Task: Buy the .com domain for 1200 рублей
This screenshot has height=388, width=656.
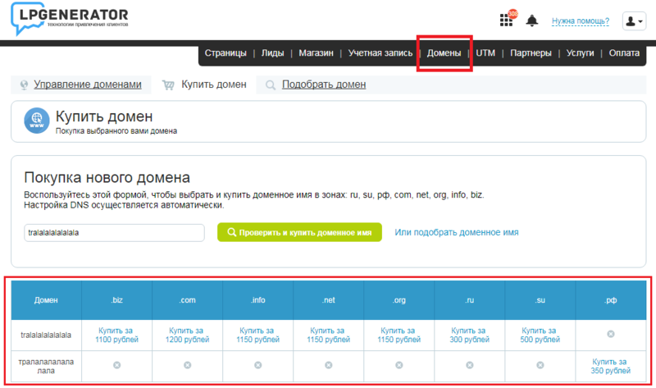Action: 187,334
